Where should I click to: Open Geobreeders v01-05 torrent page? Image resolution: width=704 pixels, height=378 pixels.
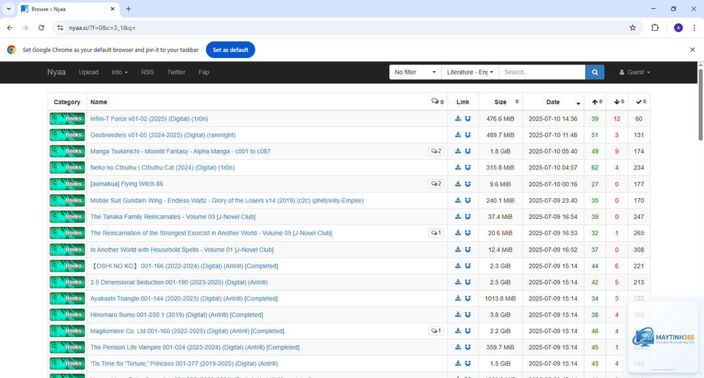[162, 135]
